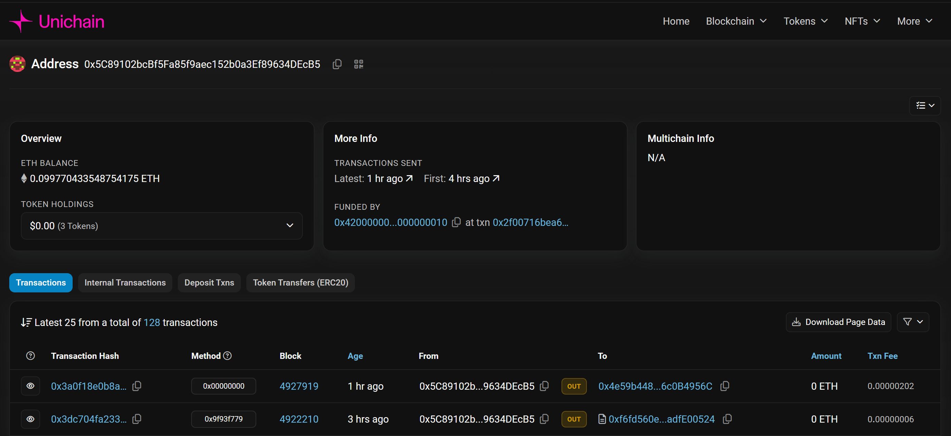Toggle the Age column format
The width and height of the screenshot is (951, 436).
(355, 356)
